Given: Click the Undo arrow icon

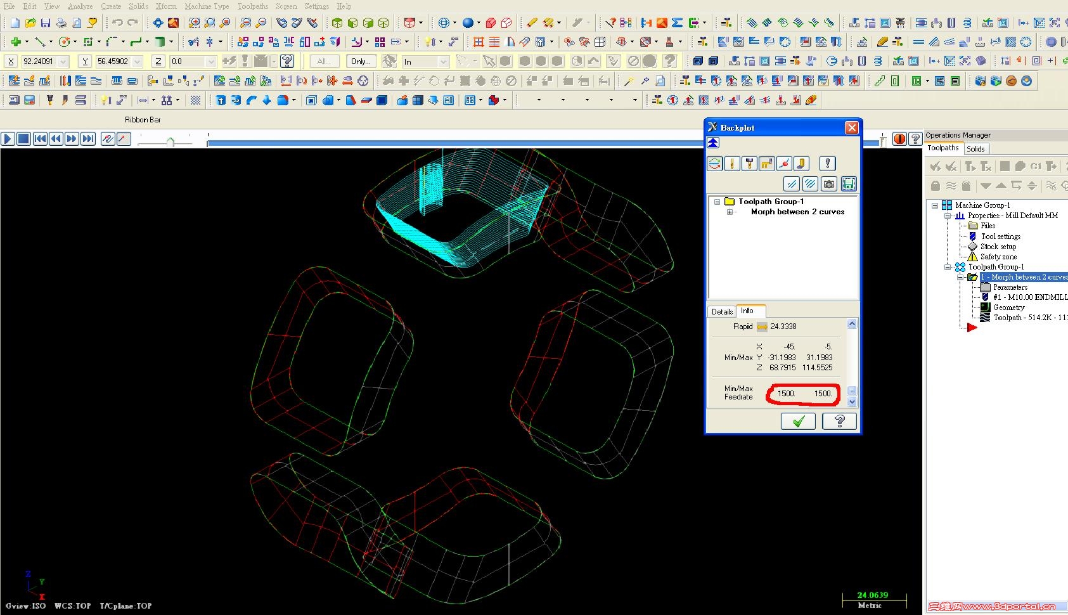Looking at the screenshot, I should [x=117, y=23].
